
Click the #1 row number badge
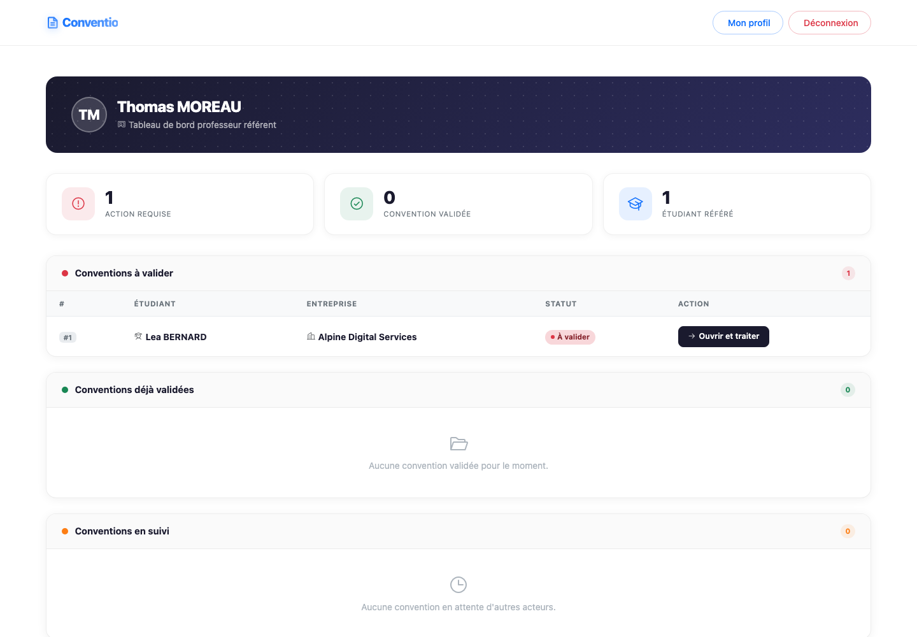(x=68, y=338)
